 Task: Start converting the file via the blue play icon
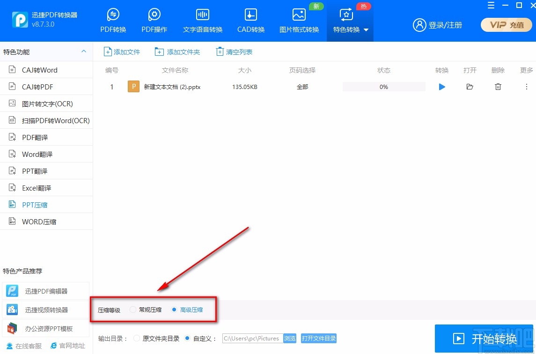click(x=441, y=87)
